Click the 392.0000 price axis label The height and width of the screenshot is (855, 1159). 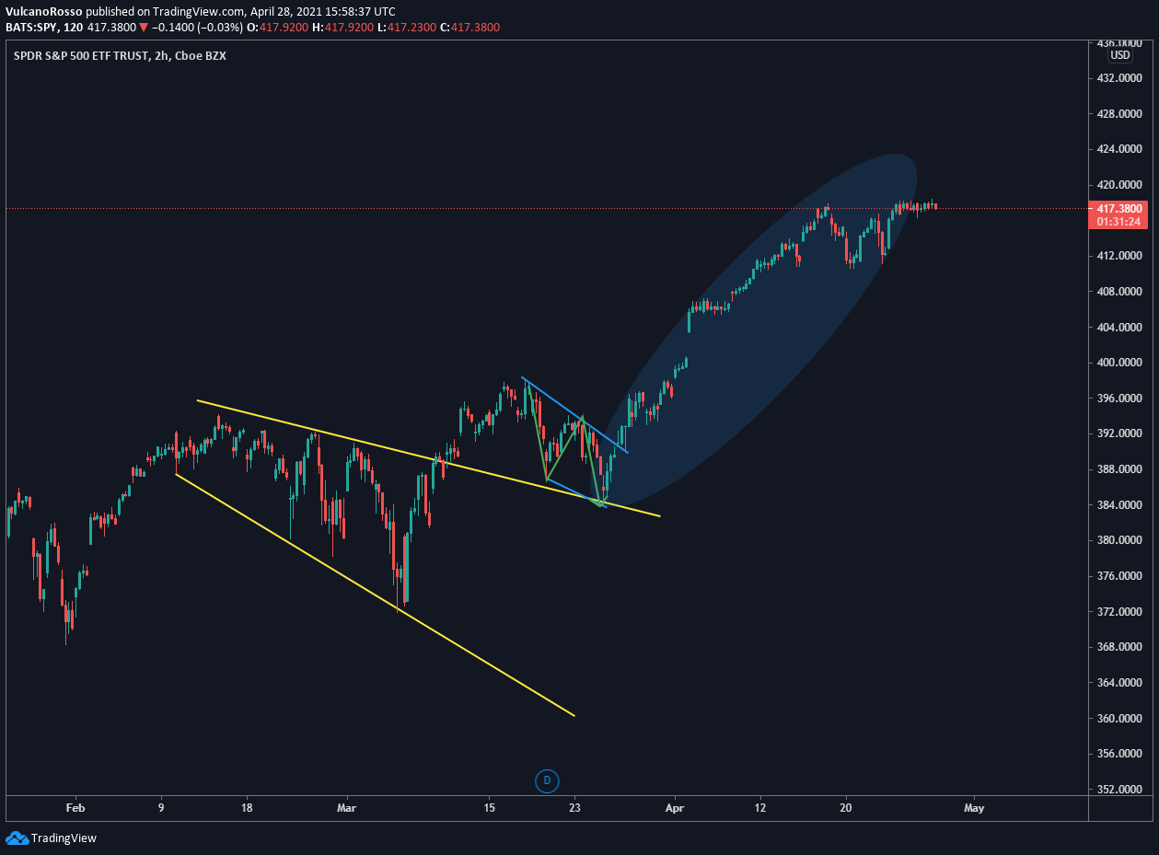[x=1121, y=433]
